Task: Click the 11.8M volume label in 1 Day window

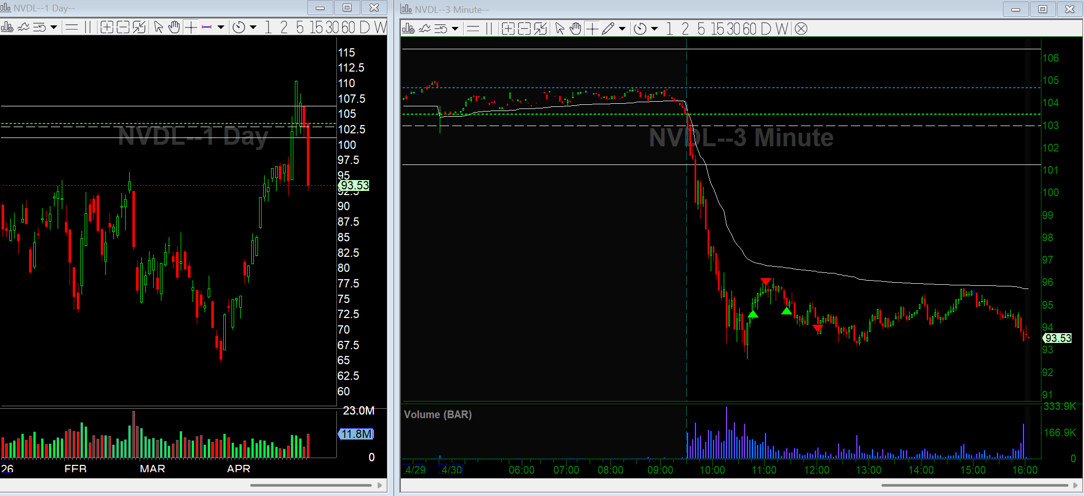Action: 356,434
